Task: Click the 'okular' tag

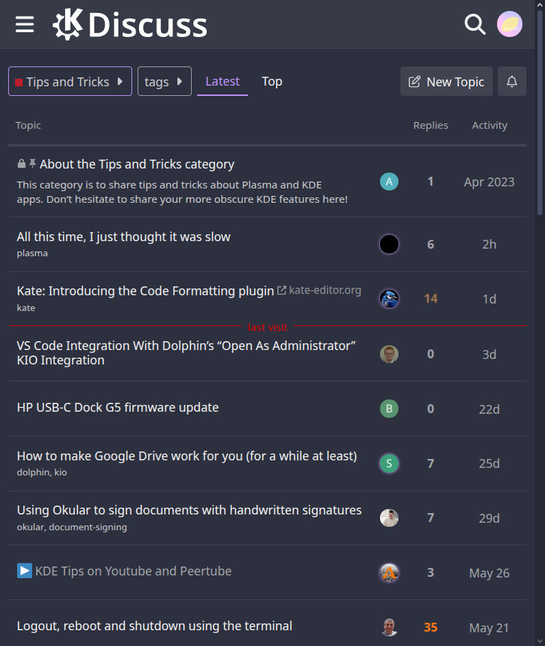Action: [31, 527]
